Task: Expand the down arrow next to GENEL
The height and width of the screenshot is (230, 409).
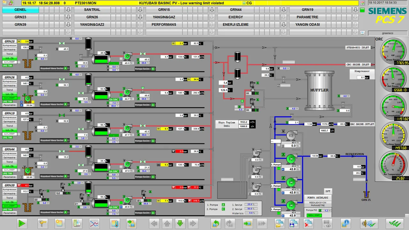Action: coord(68,10)
